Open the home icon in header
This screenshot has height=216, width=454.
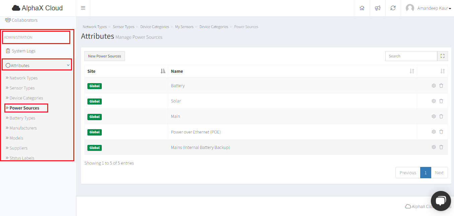[x=362, y=8]
